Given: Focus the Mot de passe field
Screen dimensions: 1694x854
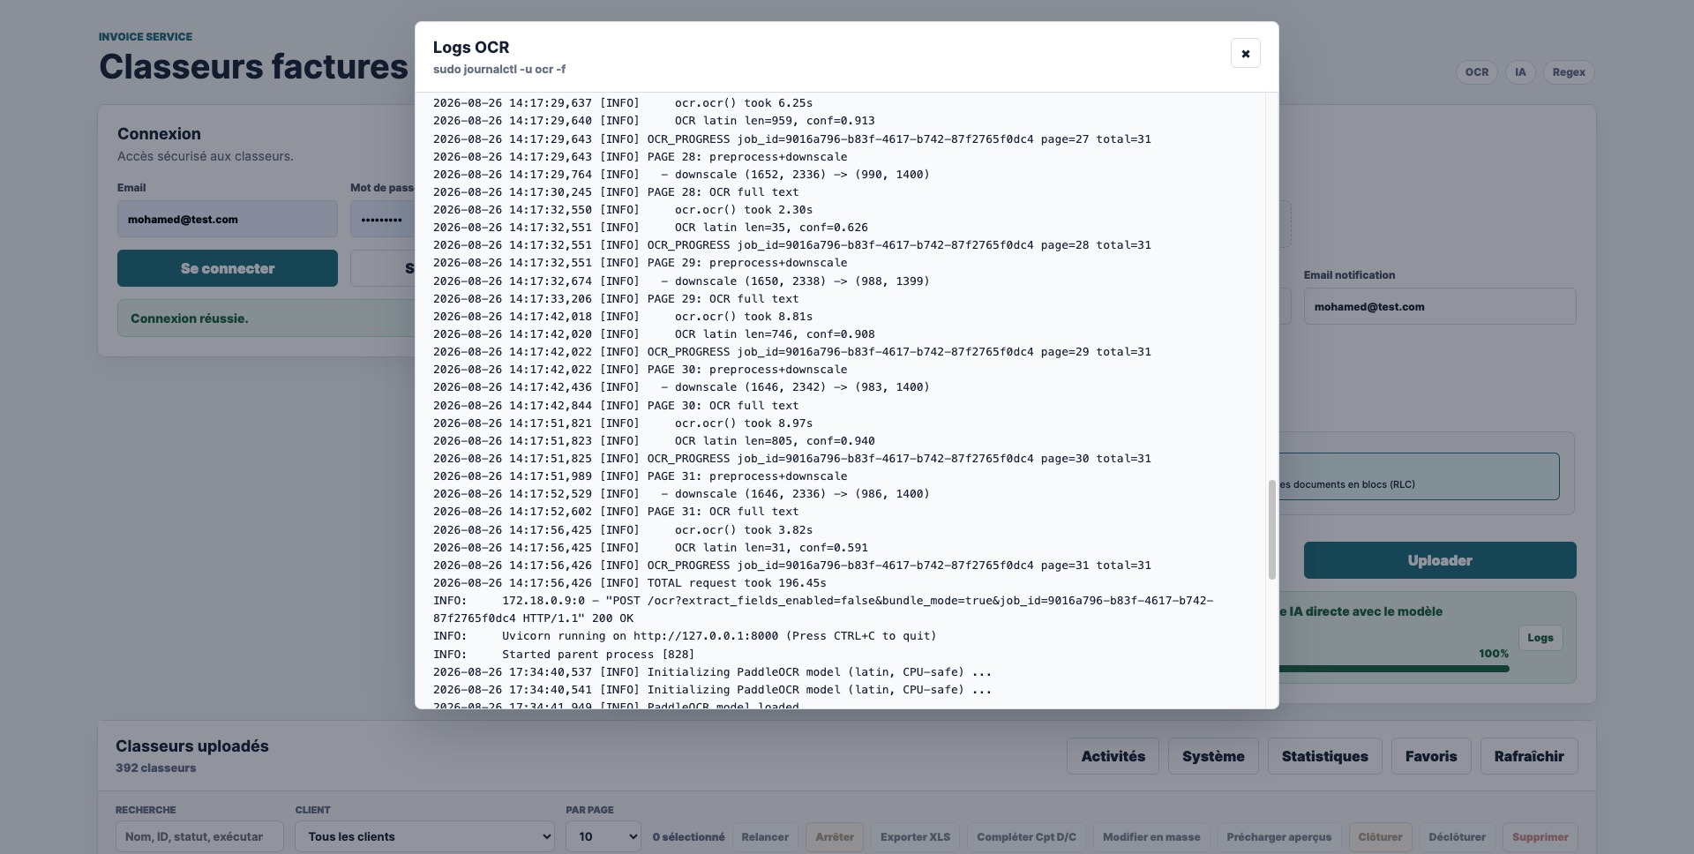Looking at the screenshot, I should click(382, 219).
